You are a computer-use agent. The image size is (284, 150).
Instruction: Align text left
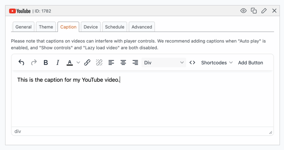tap(111, 62)
